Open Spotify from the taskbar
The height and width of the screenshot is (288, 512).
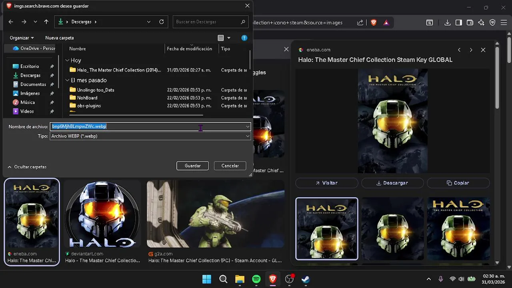coord(256,279)
